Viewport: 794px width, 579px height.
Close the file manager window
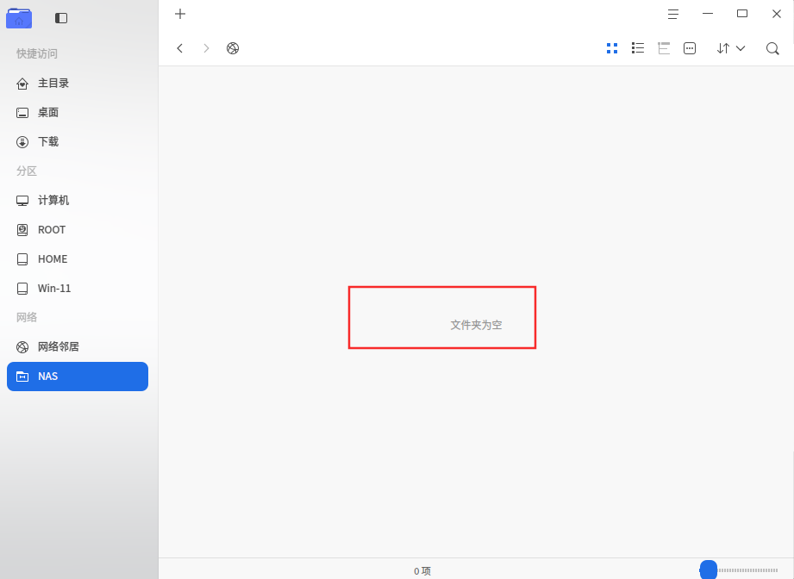pyautogui.click(x=777, y=14)
